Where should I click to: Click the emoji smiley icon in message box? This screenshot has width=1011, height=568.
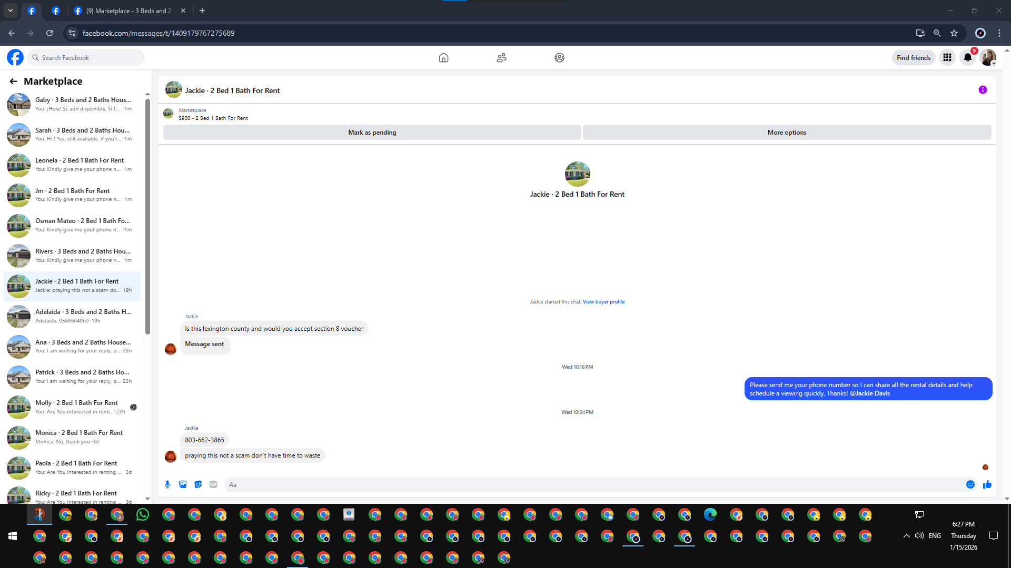click(x=970, y=484)
